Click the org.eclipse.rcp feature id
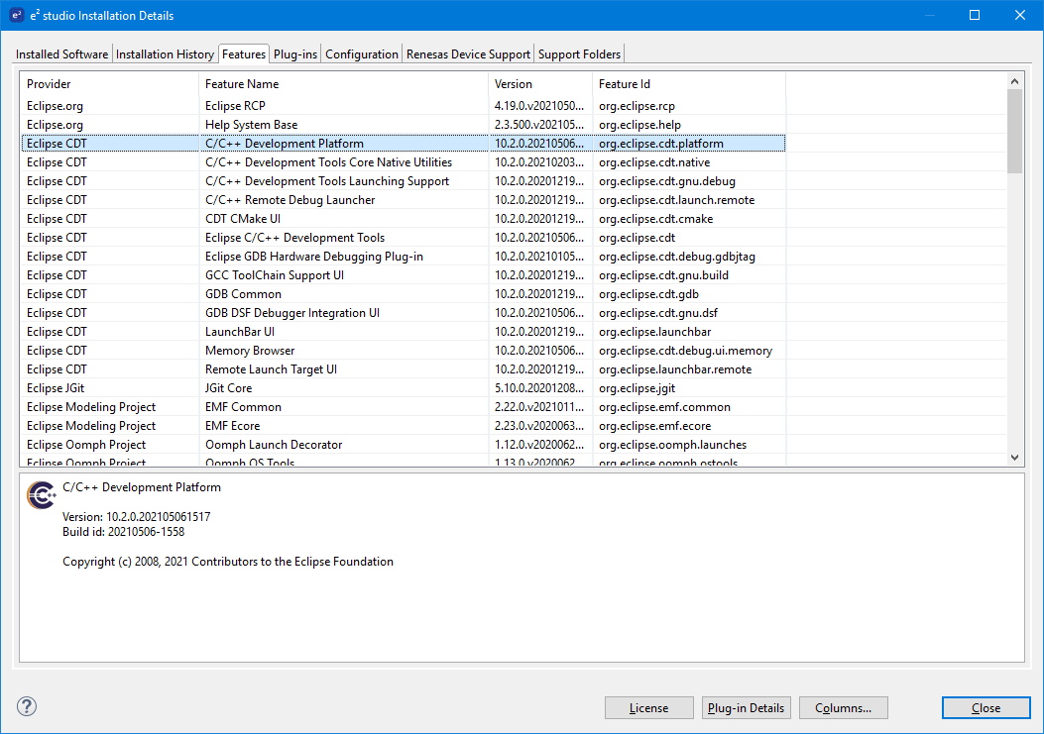 (x=637, y=106)
